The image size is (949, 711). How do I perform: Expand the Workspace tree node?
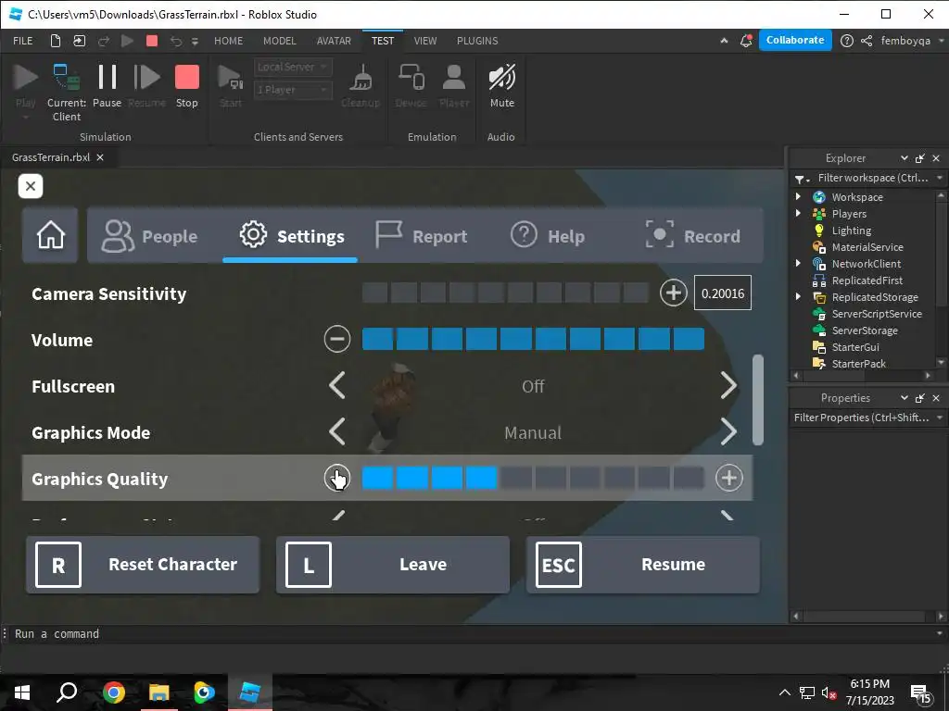(798, 196)
